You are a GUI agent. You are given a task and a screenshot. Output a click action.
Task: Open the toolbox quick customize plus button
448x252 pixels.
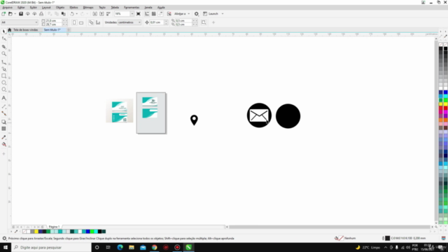[x=3, y=154]
